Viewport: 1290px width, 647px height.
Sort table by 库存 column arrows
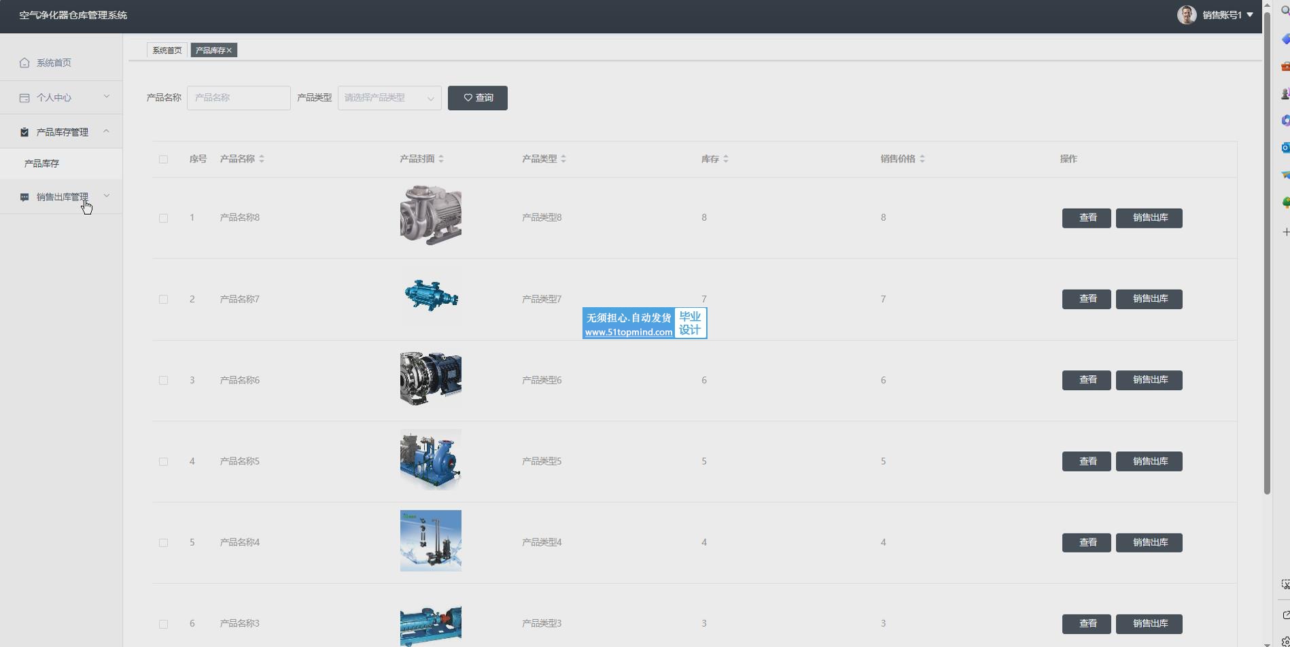click(726, 159)
